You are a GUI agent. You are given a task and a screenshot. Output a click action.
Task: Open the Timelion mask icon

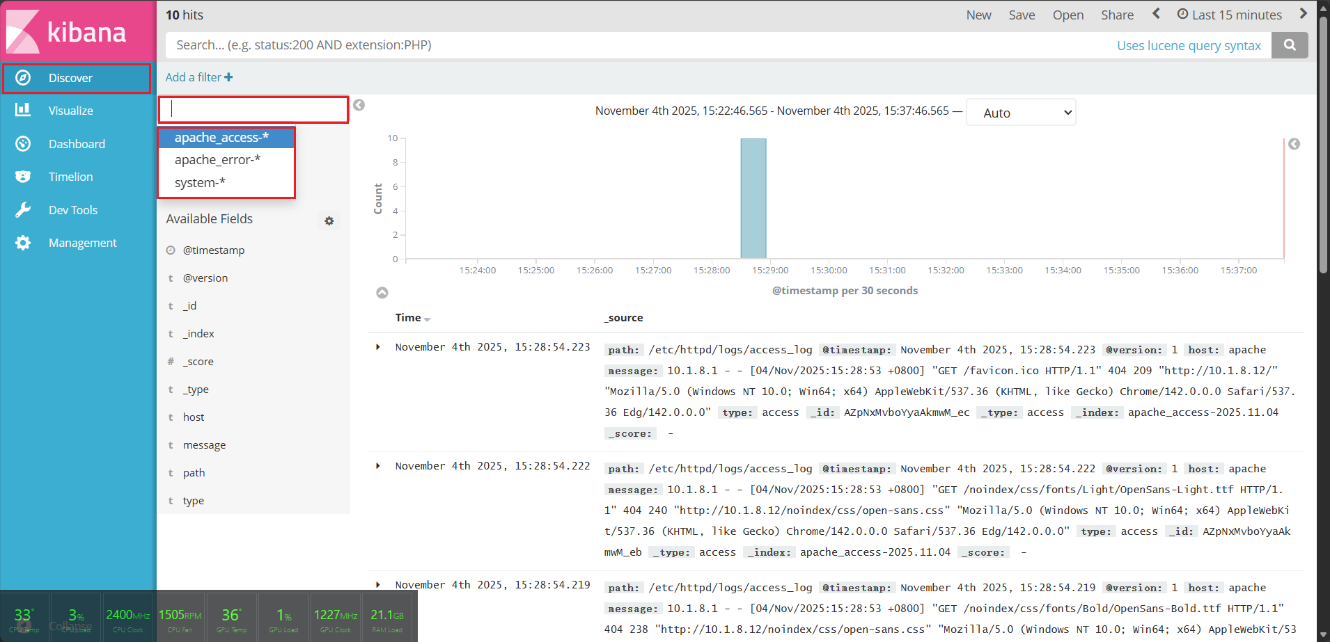23,177
